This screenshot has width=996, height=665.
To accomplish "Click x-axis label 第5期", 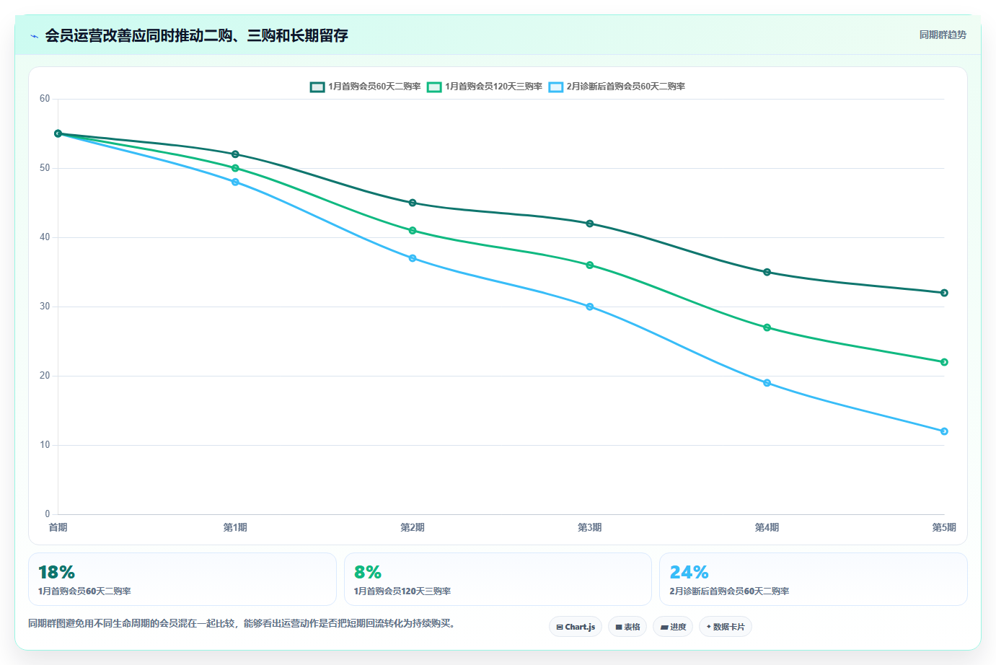I will (944, 527).
